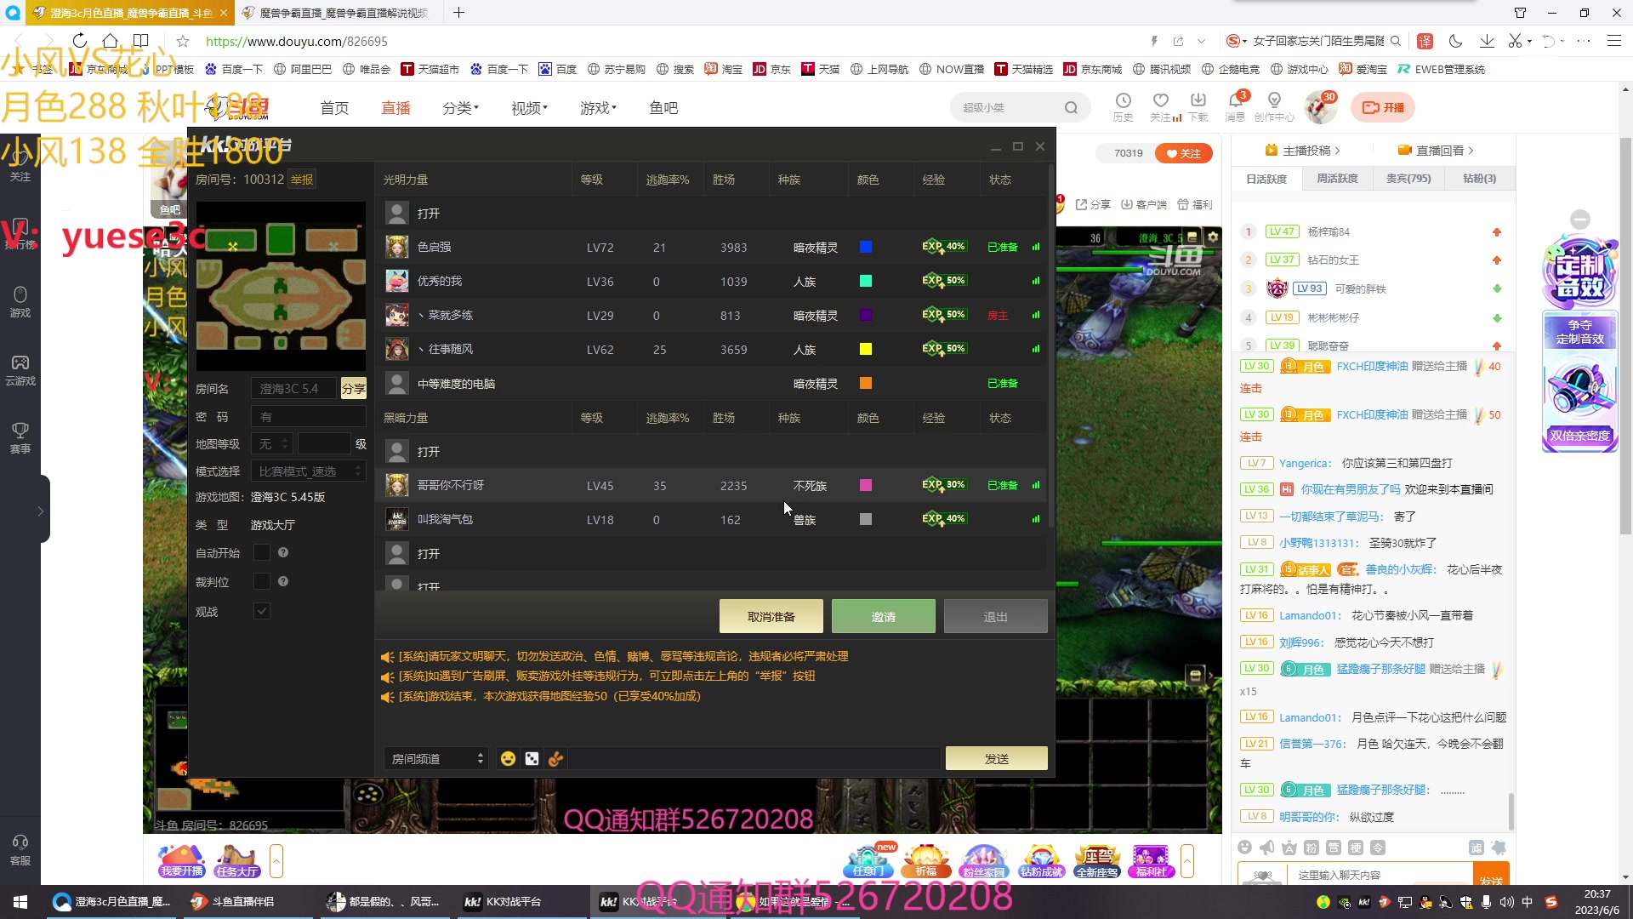Screen dimensions: 1633x919
Task: Open 赛事 trophy icon in left sidebar
Action: point(20,437)
